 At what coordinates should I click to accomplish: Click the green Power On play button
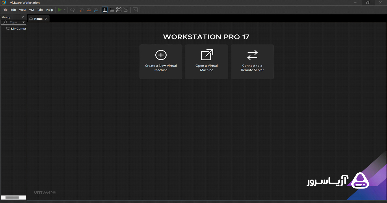(x=60, y=10)
